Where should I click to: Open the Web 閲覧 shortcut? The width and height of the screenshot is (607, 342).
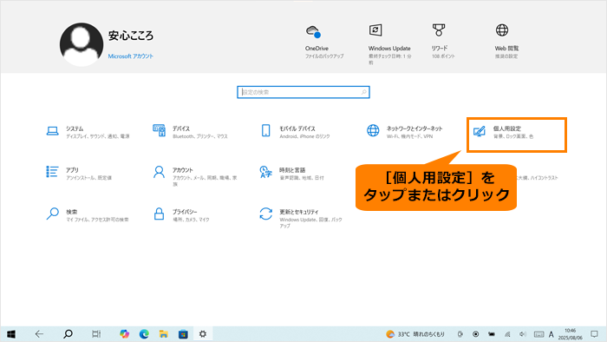506,41
